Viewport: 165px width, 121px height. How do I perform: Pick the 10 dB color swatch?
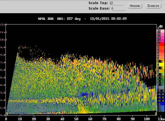click(161, 41)
